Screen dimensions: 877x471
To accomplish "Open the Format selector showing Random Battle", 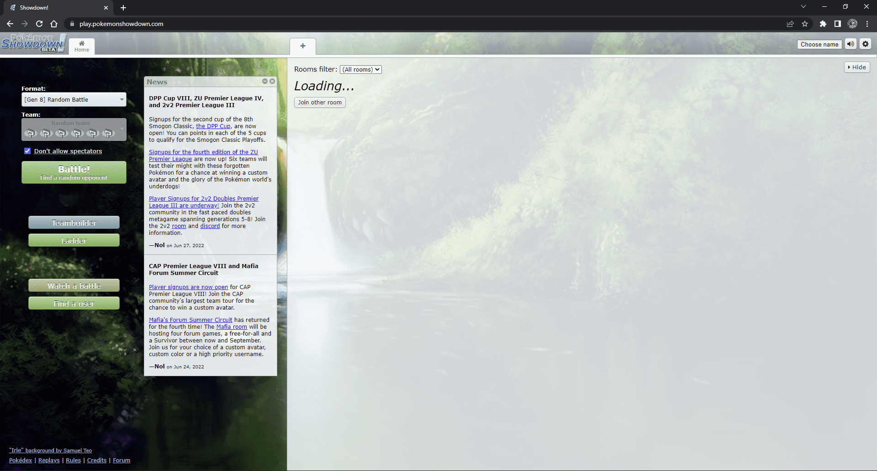I will coord(74,99).
